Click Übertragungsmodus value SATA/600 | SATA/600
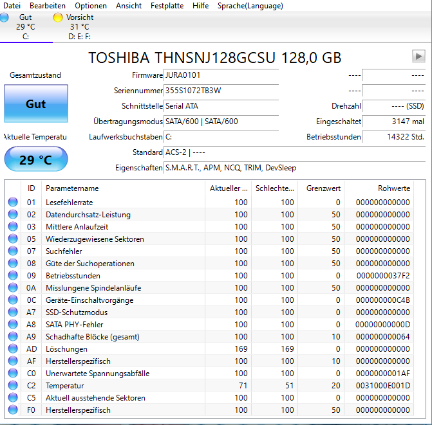 tap(221, 122)
